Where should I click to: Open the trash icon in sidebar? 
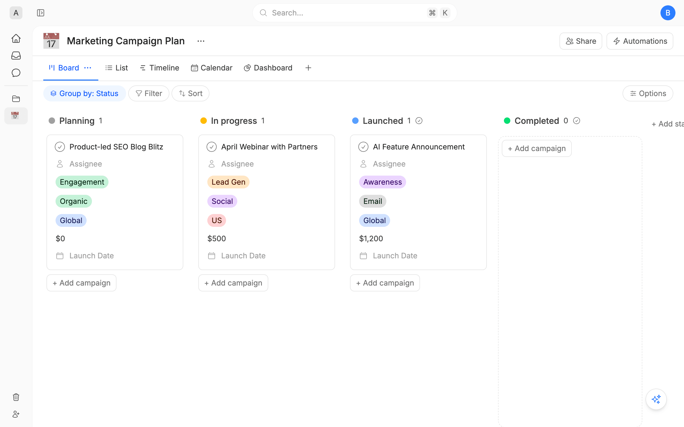[16, 397]
